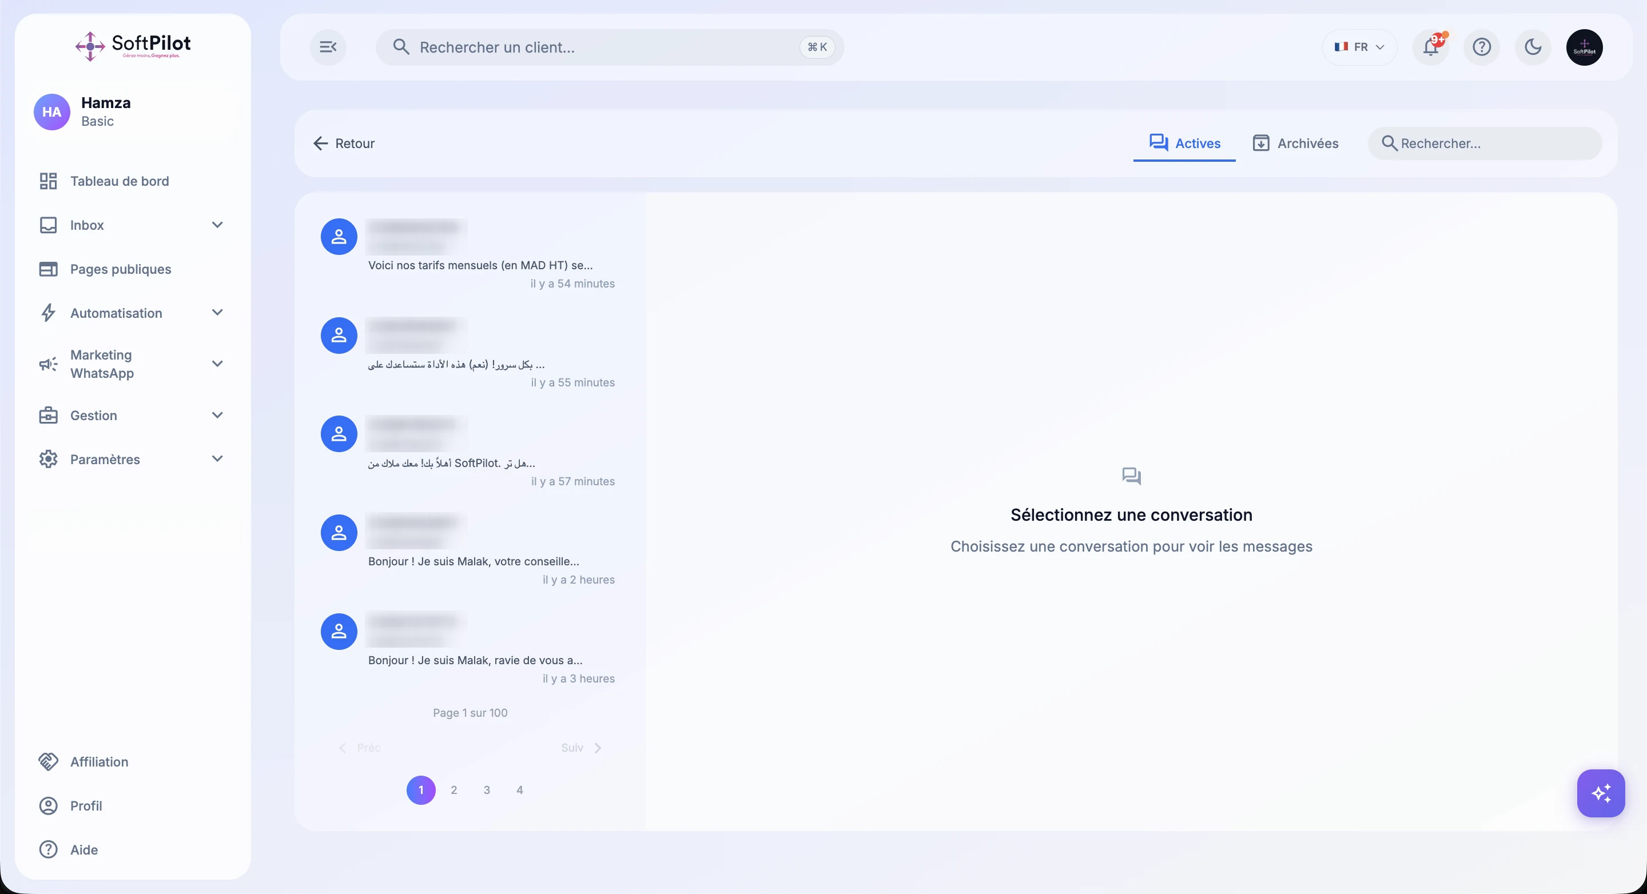Click the 'Page 1 sur 100' indicator
Viewport: 1647px width, 894px height.
tap(470, 713)
